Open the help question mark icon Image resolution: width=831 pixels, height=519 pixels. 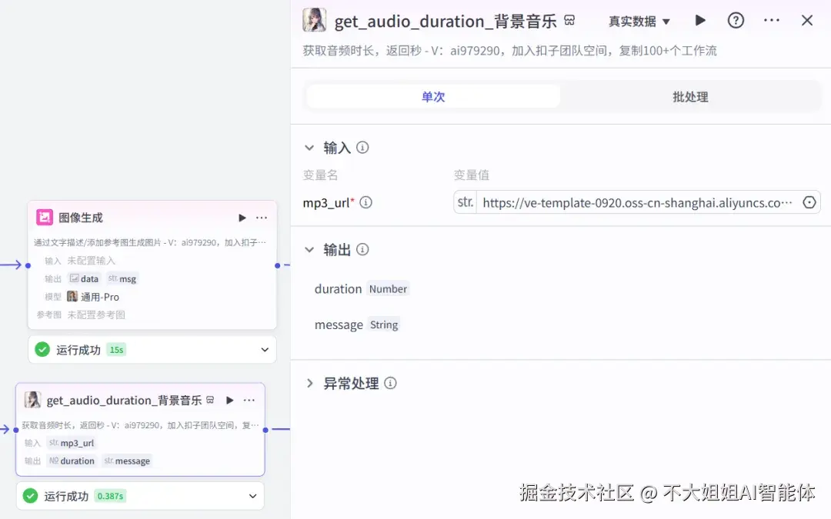pyautogui.click(x=736, y=21)
